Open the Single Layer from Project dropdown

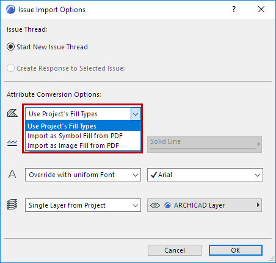83,205
